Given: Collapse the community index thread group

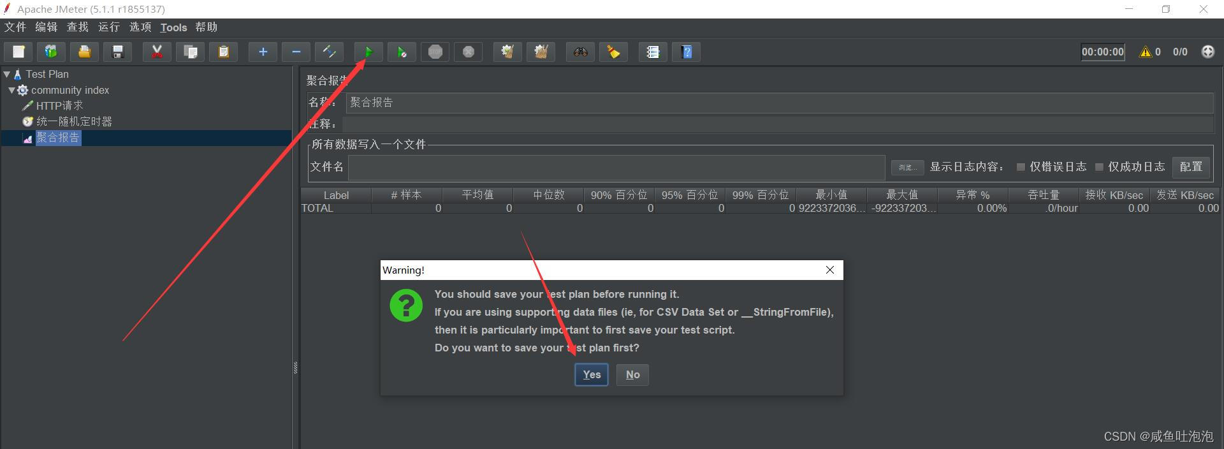Looking at the screenshot, I should 11,90.
